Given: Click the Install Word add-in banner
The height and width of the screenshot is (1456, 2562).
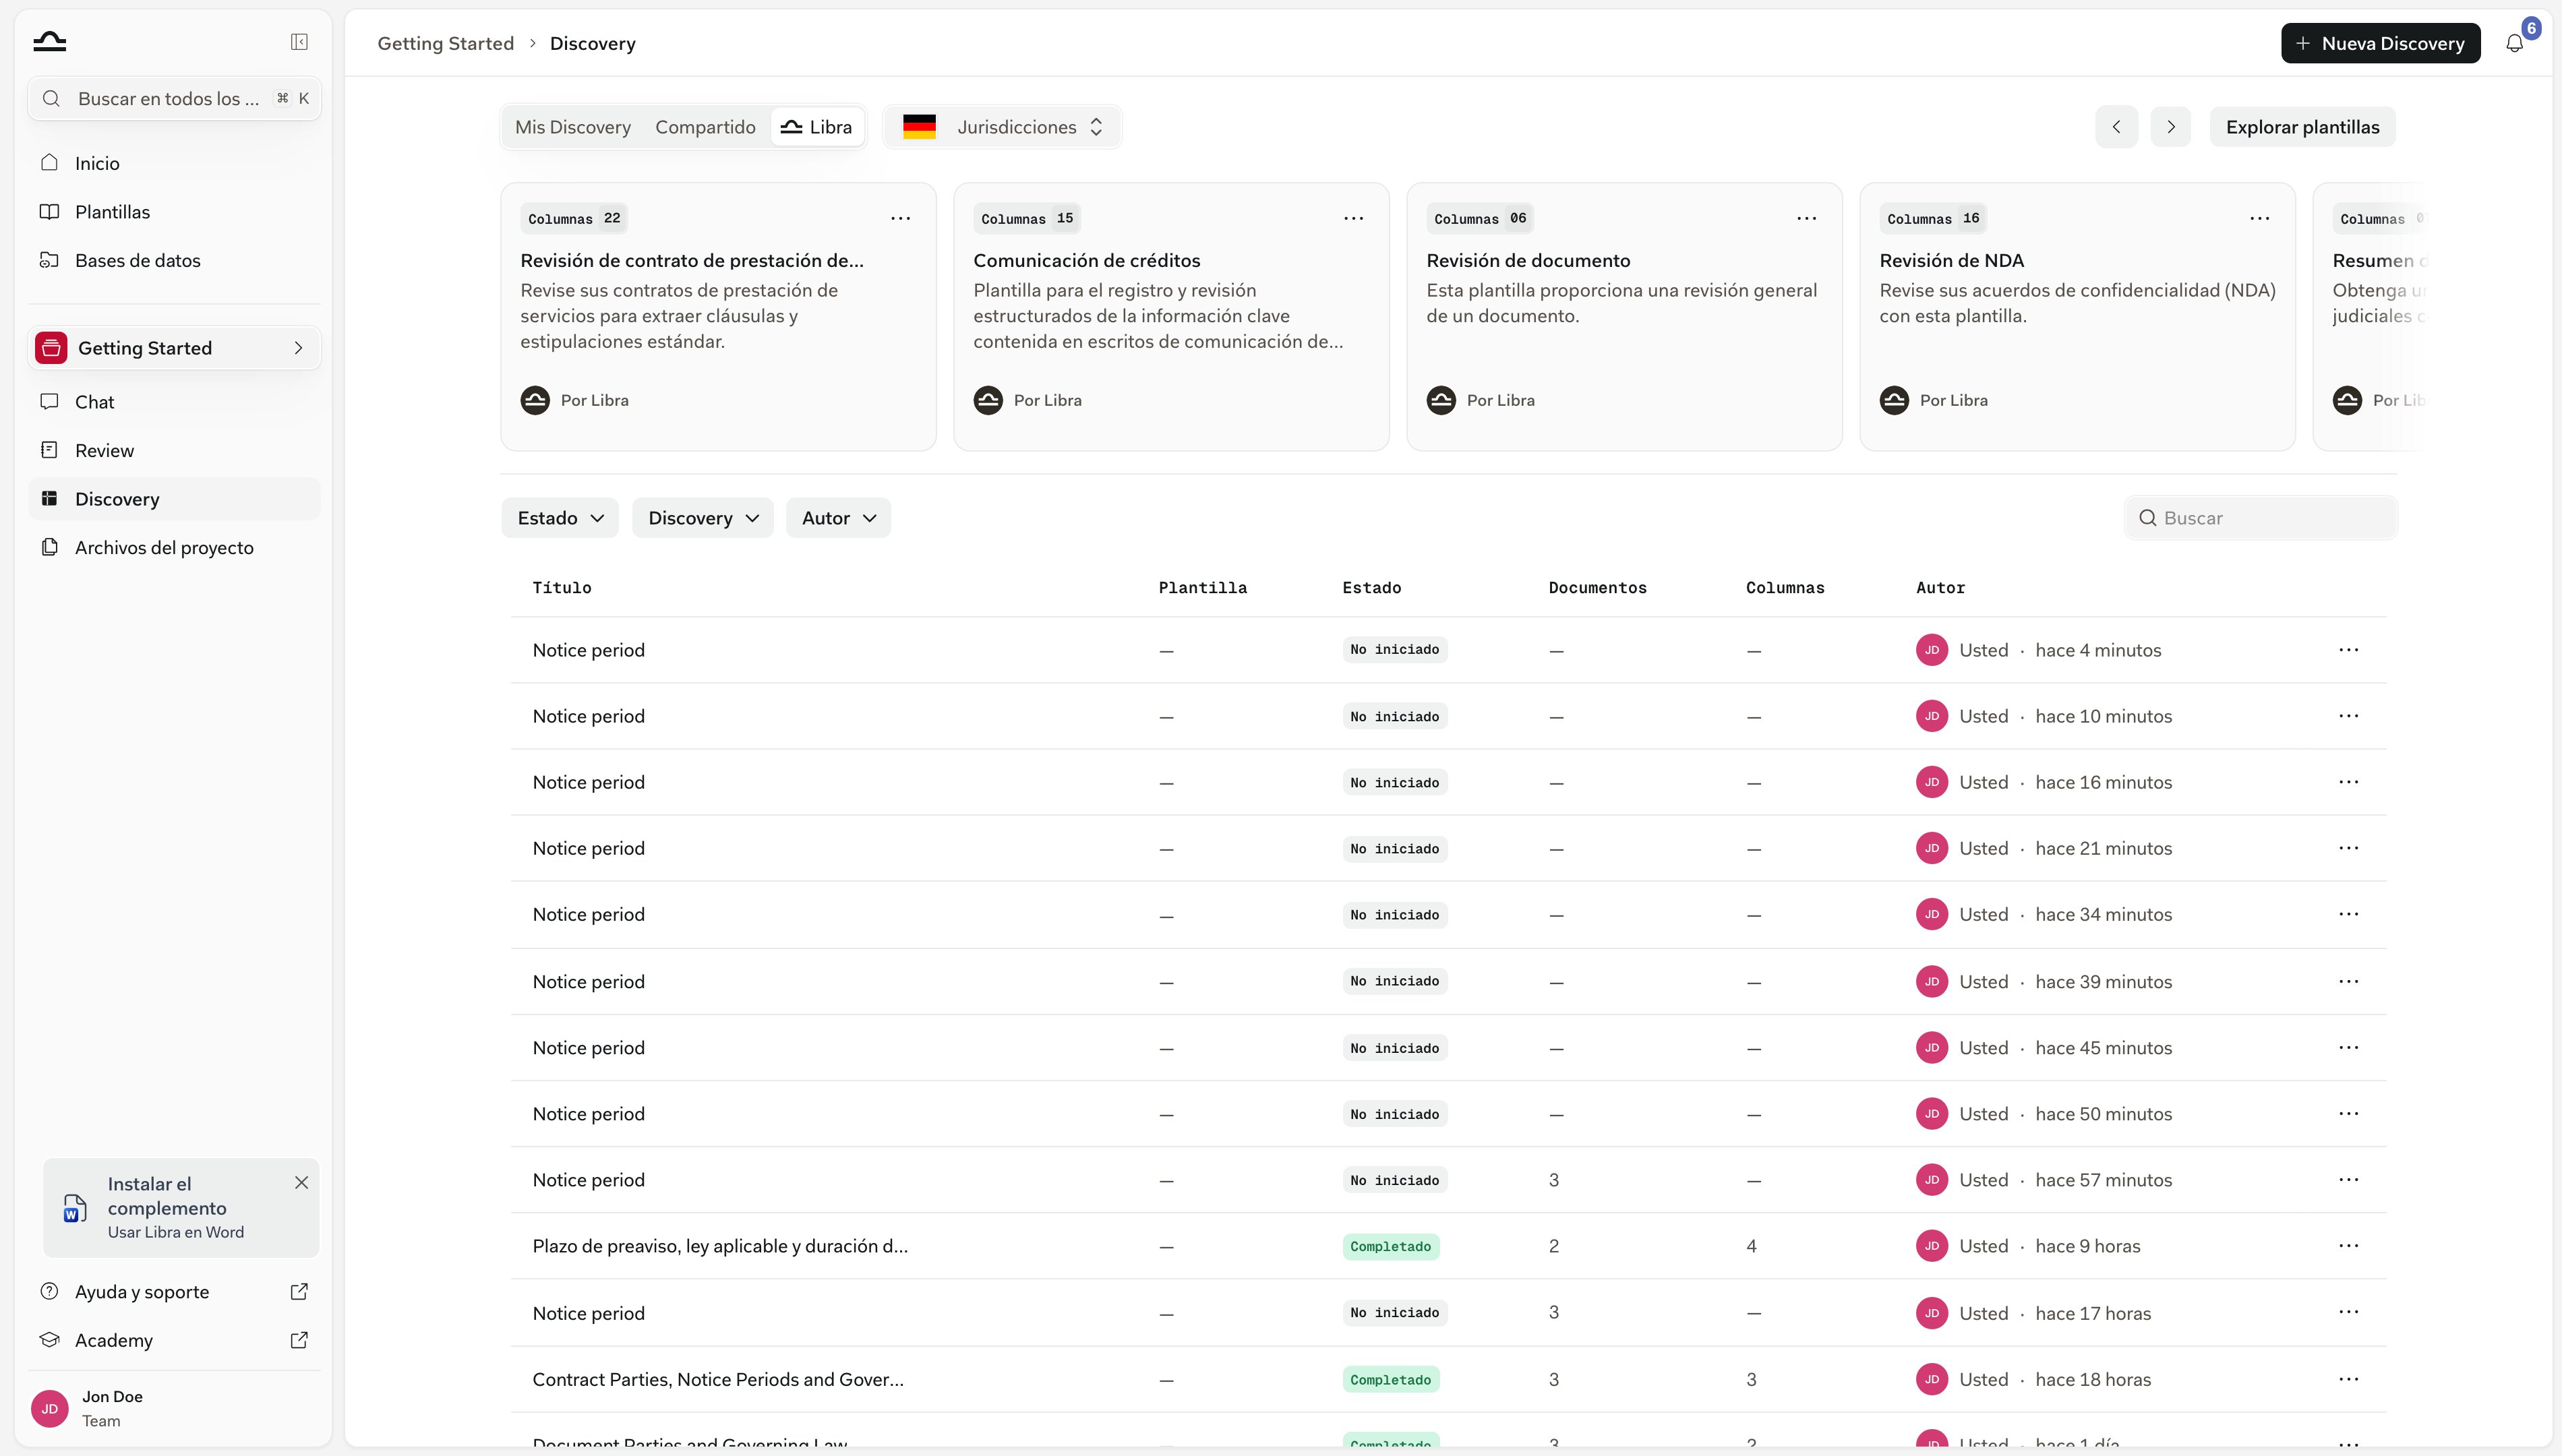Looking at the screenshot, I should [x=181, y=1207].
